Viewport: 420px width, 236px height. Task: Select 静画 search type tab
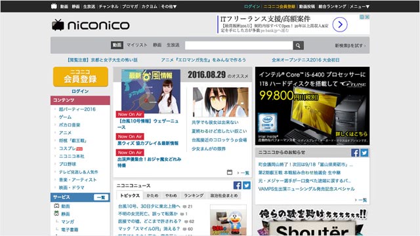pyautogui.click(x=157, y=45)
